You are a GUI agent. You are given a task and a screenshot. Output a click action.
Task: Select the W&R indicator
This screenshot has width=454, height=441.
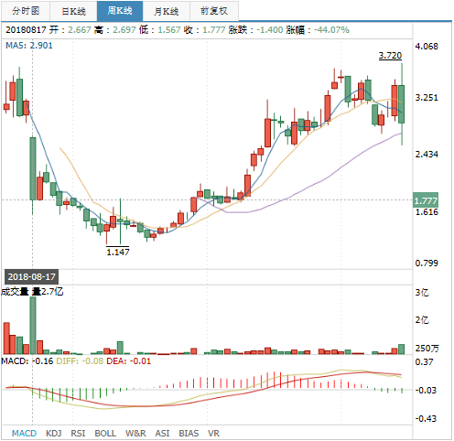(x=135, y=433)
